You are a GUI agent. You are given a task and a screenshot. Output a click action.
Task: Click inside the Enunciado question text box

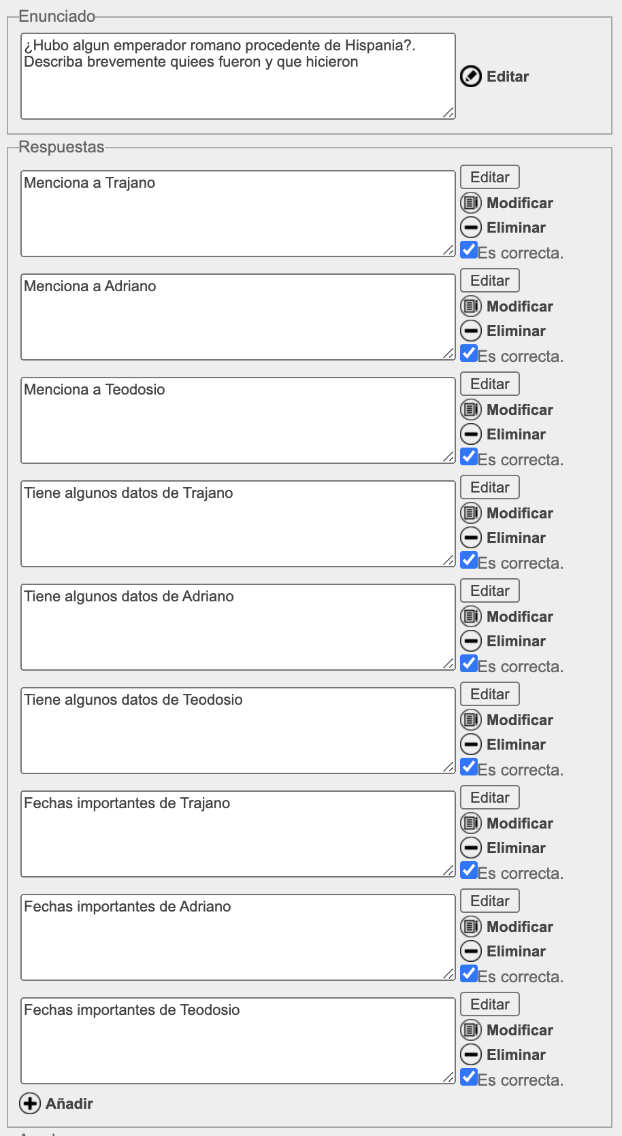click(238, 76)
